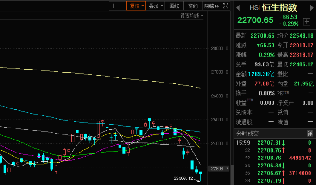This screenshot has height=185, width=316.
Task: Enter fullscreen chart view icon
Action: [226, 6]
